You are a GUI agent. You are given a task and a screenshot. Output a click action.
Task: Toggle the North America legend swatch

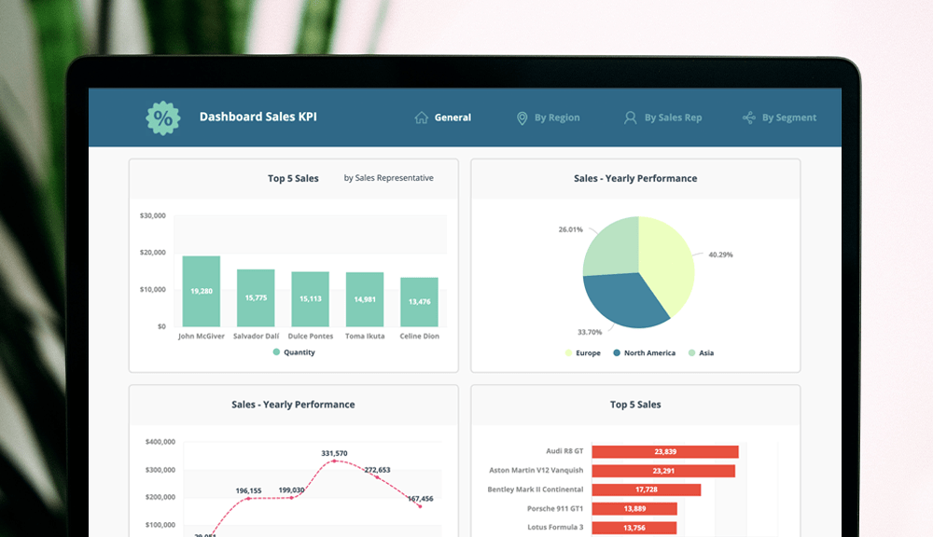coord(617,352)
